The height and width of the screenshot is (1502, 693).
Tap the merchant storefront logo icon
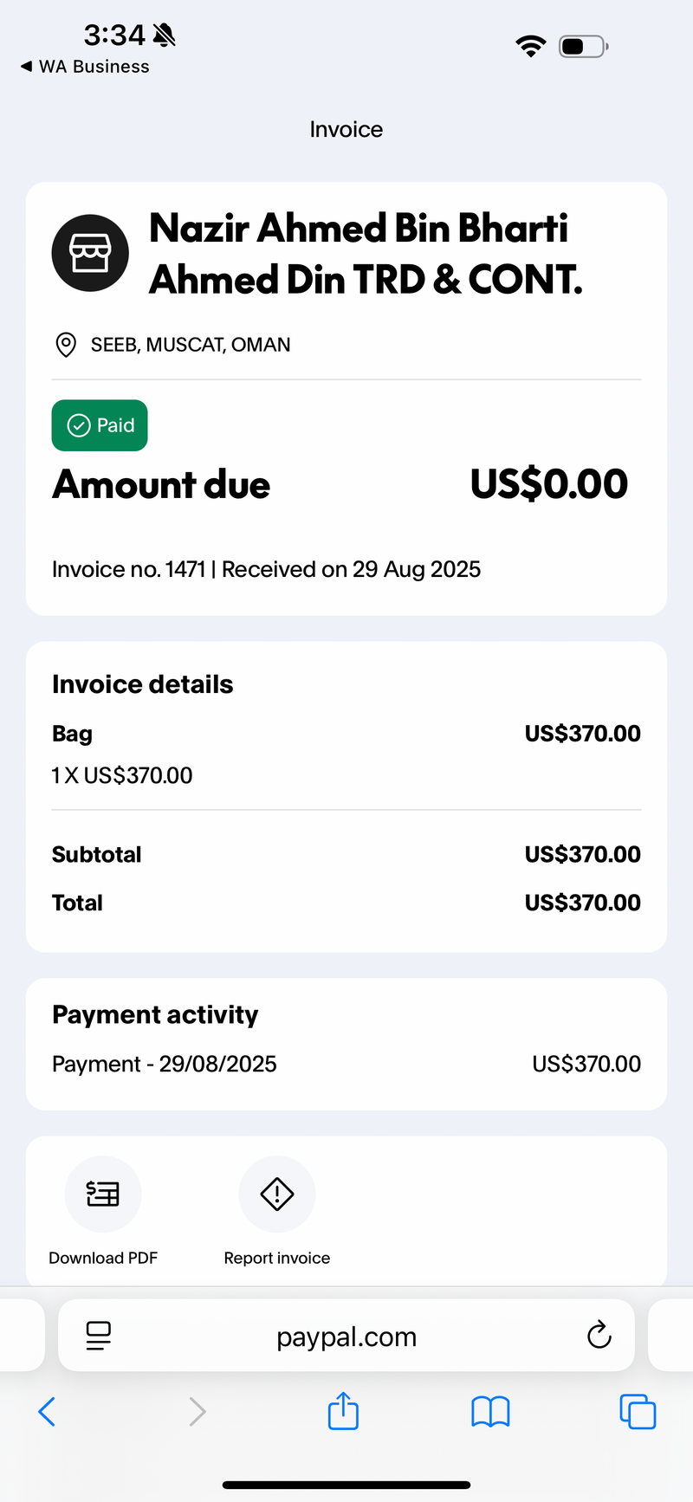(x=90, y=253)
